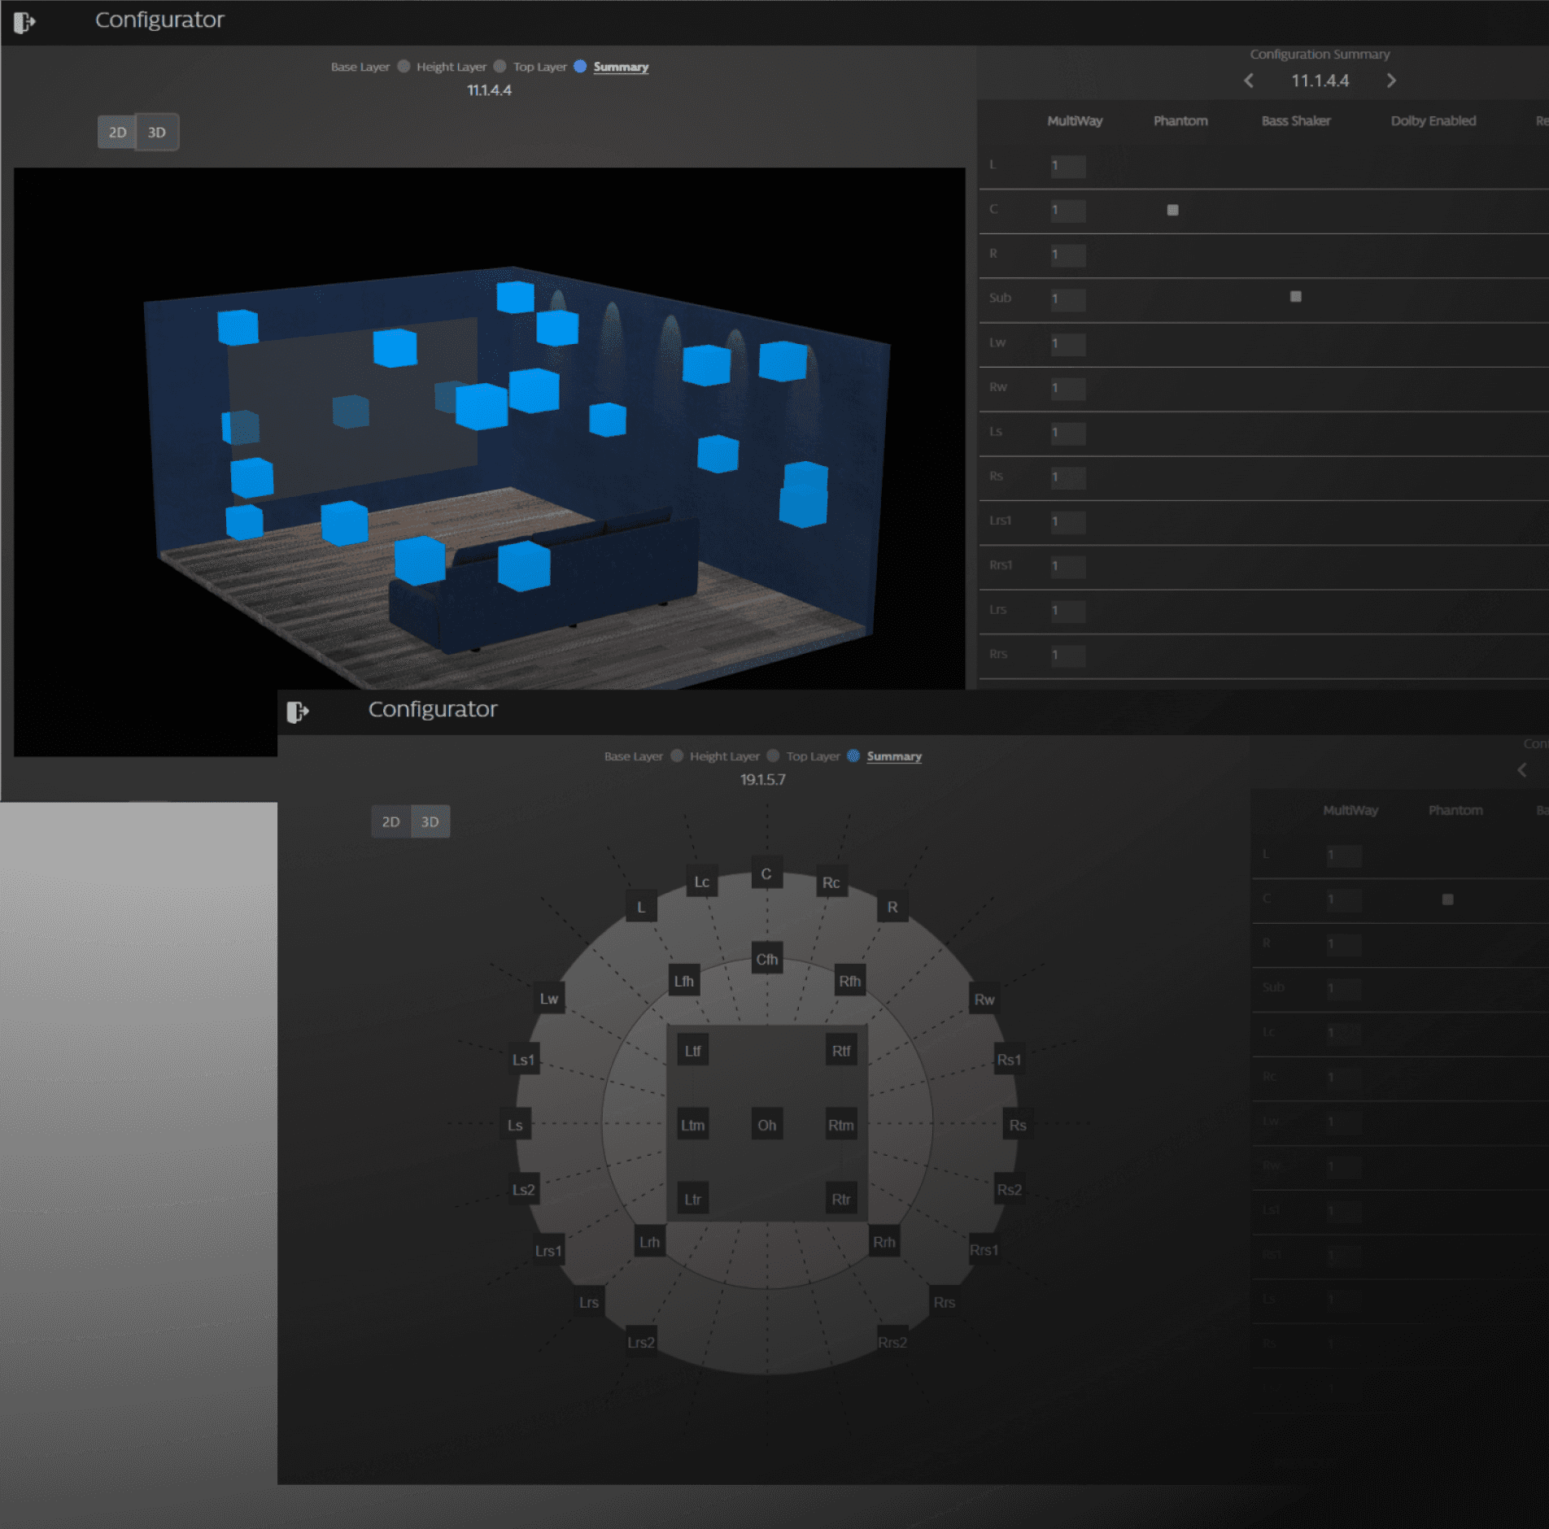The width and height of the screenshot is (1549, 1529).
Task: Select the R speaker in the layout diagram
Action: pyautogui.click(x=892, y=907)
